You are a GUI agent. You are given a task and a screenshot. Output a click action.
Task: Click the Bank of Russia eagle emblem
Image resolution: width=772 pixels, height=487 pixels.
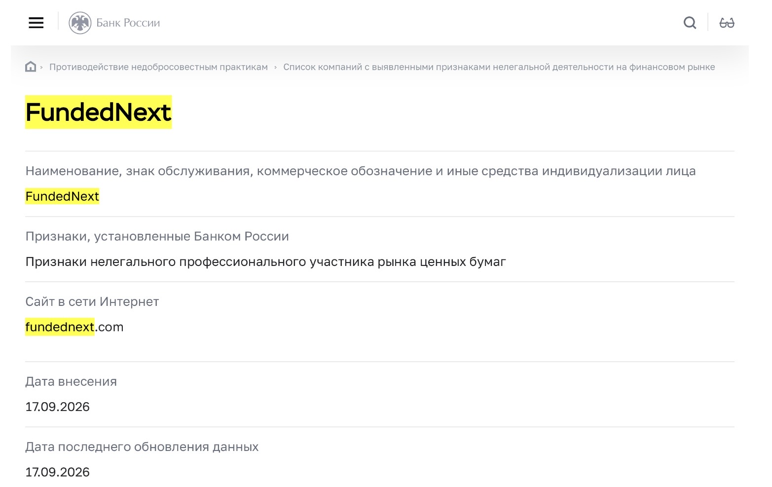[80, 23]
